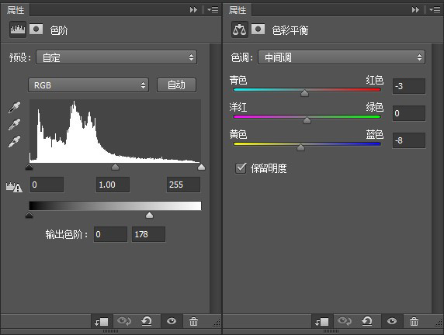Toggle Color Balance layer visibility eye
The width and height of the screenshot is (444, 335).
[x=392, y=321]
